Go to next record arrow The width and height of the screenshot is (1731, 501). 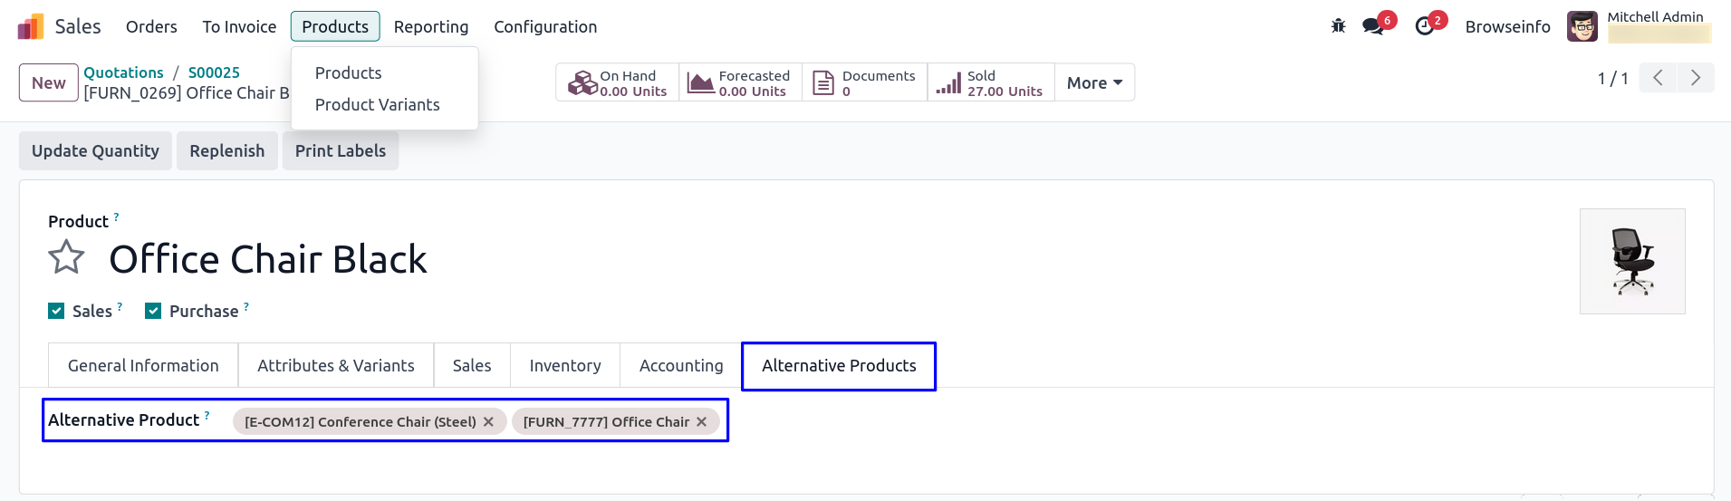(1696, 78)
